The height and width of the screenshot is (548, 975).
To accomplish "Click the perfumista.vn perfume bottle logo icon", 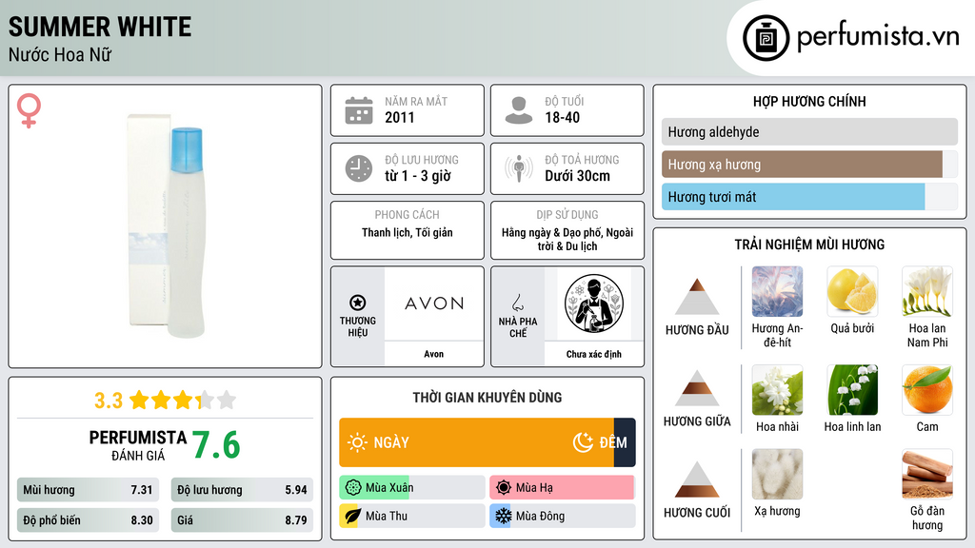I will [x=766, y=38].
